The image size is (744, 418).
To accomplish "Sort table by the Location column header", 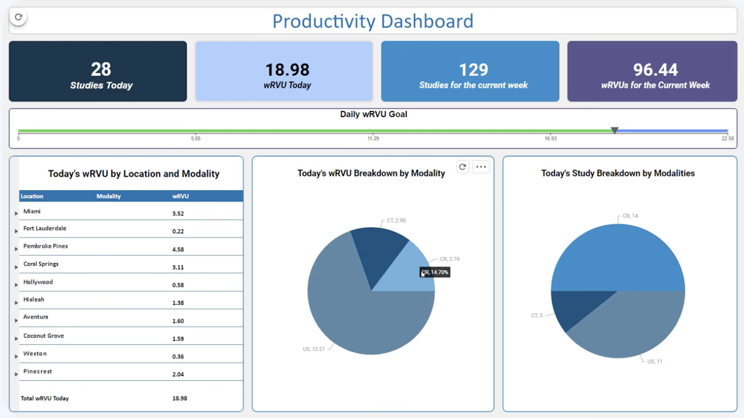I will 32,196.
